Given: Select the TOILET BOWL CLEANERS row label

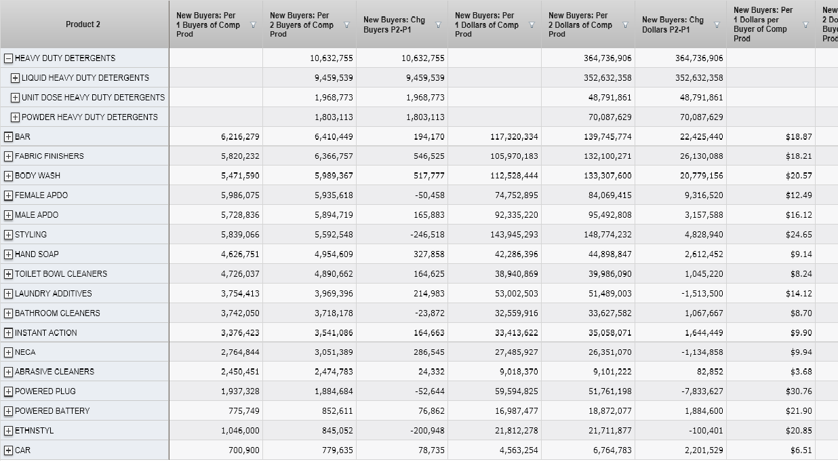Looking at the screenshot, I should click(61, 274).
